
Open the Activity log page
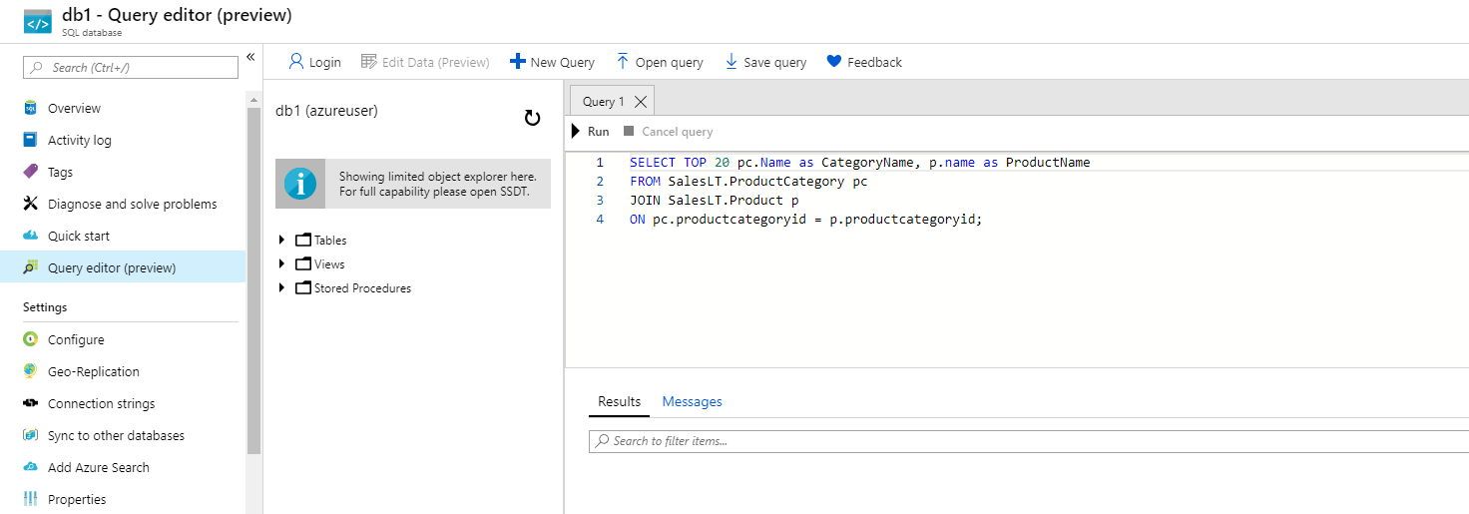[x=79, y=141]
